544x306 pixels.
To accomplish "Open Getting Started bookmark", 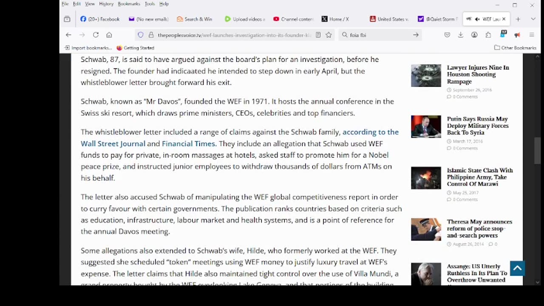I will point(135,48).
